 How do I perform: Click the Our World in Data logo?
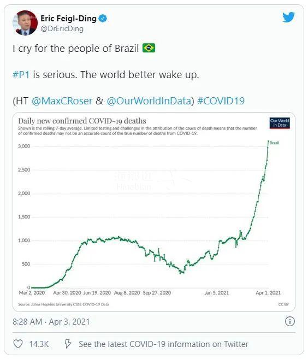280,123
